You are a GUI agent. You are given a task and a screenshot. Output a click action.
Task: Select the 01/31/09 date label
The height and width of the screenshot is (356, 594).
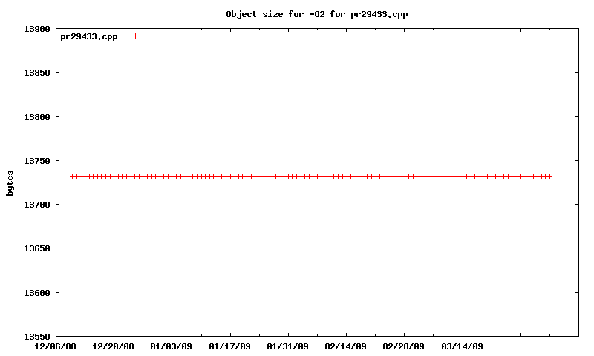pyautogui.click(x=287, y=346)
